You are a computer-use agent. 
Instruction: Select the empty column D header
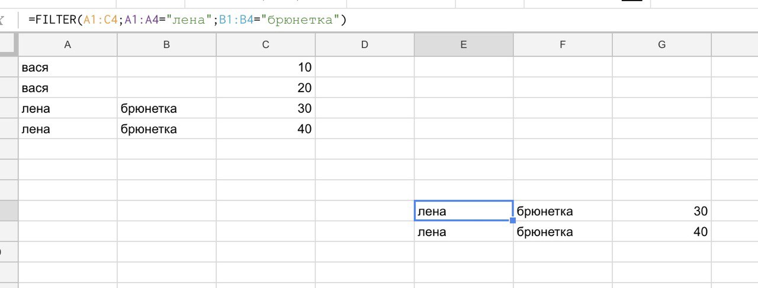tap(364, 45)
